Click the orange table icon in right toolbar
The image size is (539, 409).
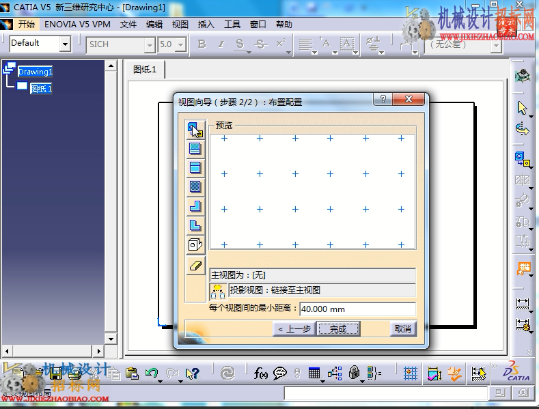point(523,269)
